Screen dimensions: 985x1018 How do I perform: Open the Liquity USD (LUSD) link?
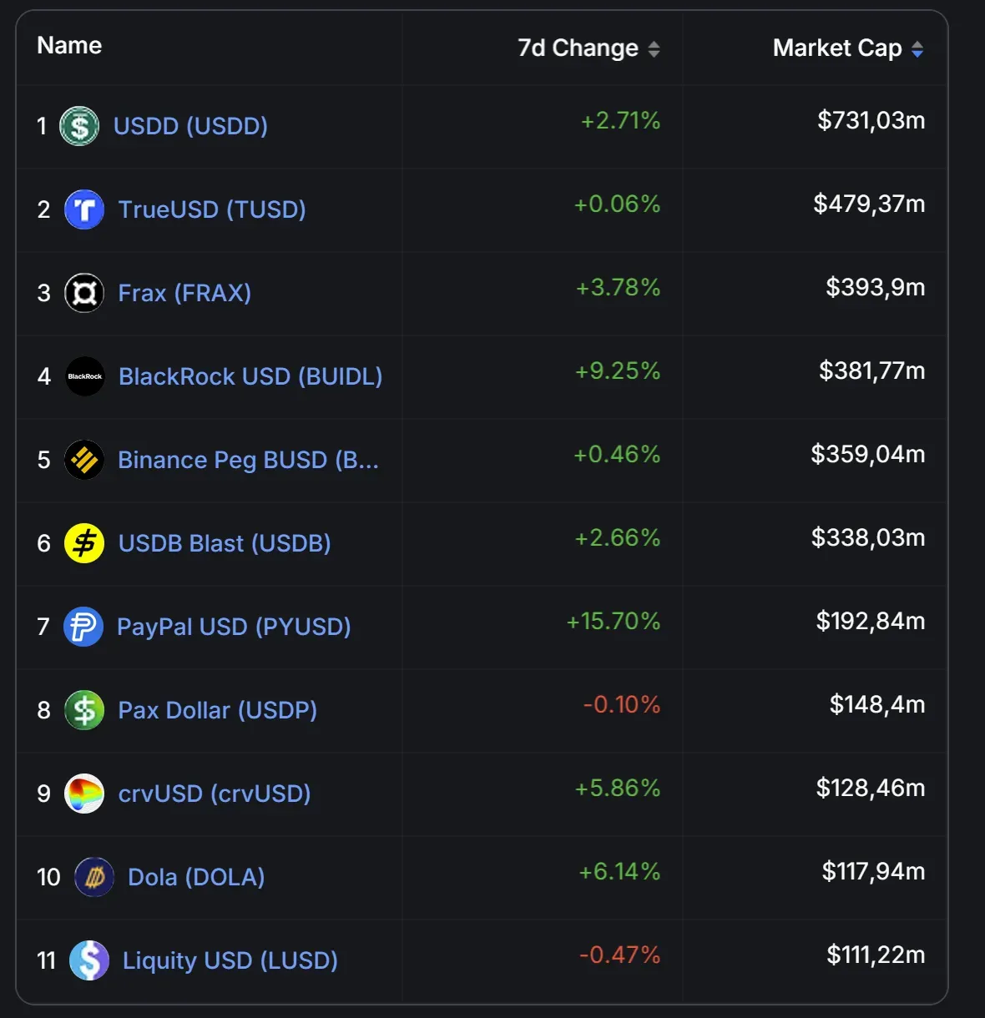[x=230, y=960]
